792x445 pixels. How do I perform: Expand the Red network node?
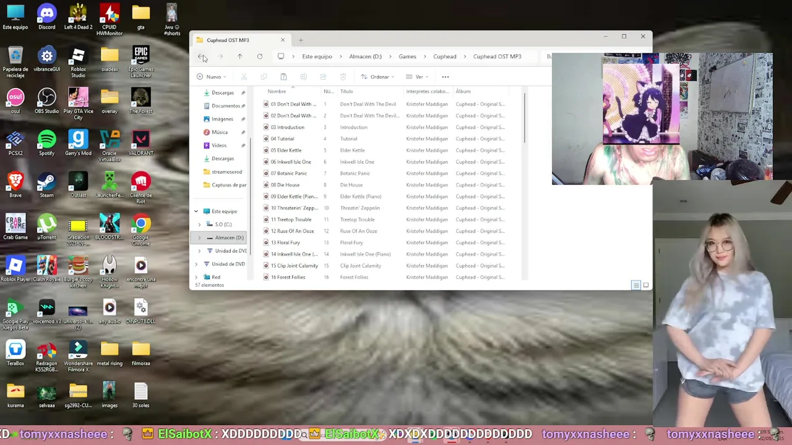[196, 277]
